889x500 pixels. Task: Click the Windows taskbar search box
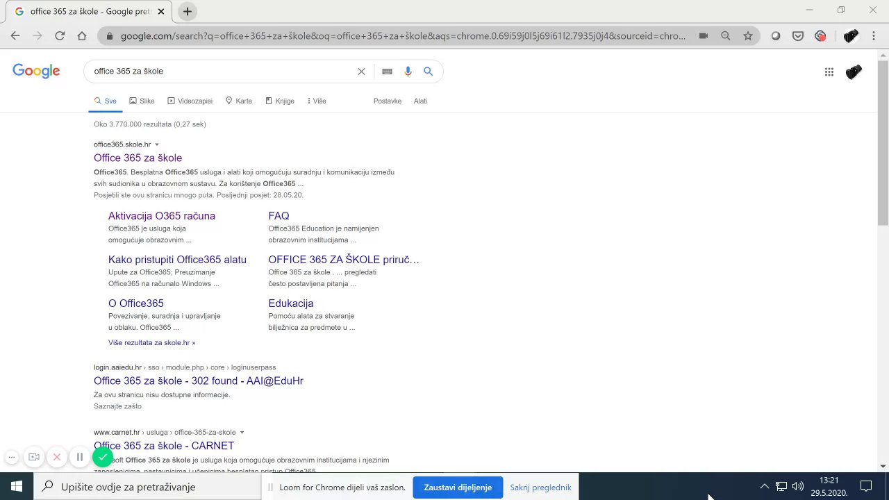(x=148, y=487)
